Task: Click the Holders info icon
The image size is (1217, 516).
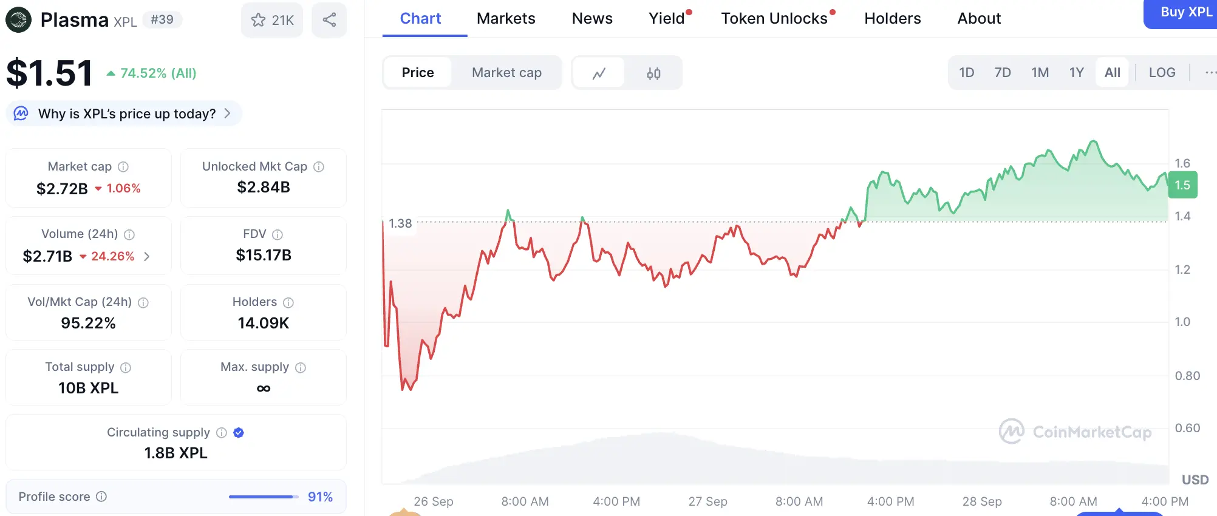Action: (x=288, y=302)
